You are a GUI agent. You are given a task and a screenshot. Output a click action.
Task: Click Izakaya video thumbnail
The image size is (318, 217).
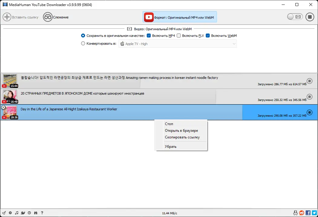click(10, 112)
